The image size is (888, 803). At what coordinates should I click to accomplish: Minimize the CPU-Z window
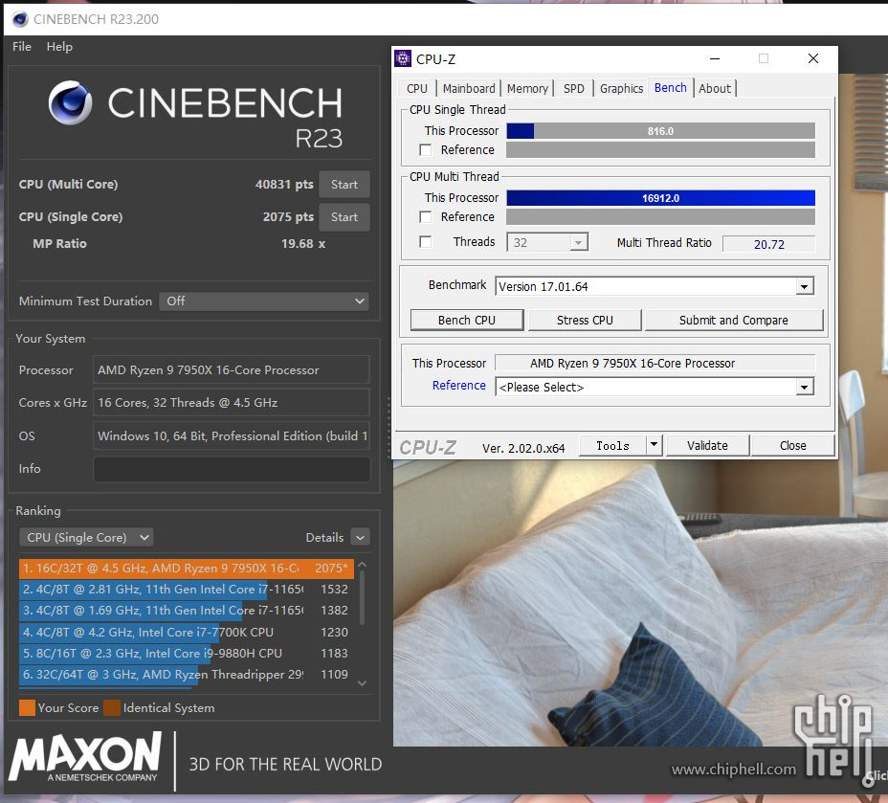coord(715,58)
